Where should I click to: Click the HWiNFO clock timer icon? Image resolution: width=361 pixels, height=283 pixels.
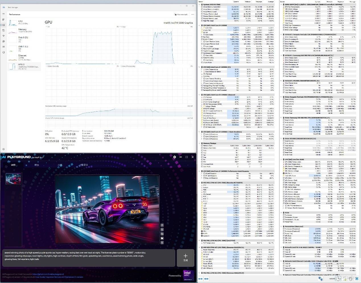338,279
